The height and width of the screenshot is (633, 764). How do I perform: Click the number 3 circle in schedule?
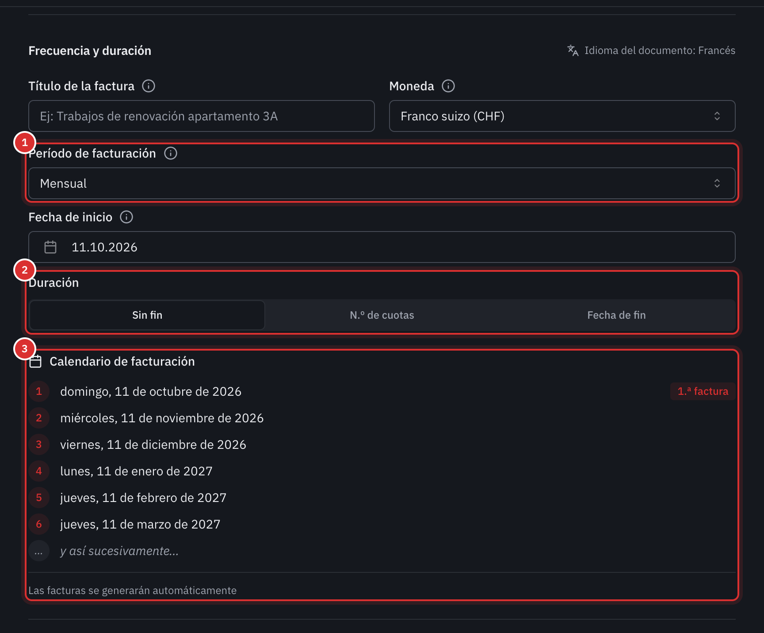point(39,444)
